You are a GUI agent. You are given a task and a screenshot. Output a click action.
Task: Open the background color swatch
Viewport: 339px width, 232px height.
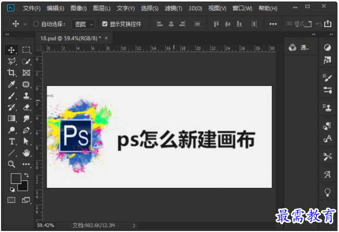pyautogui.click(x=24, y=188)
